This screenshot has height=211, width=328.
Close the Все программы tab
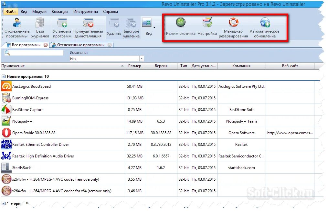45,45
